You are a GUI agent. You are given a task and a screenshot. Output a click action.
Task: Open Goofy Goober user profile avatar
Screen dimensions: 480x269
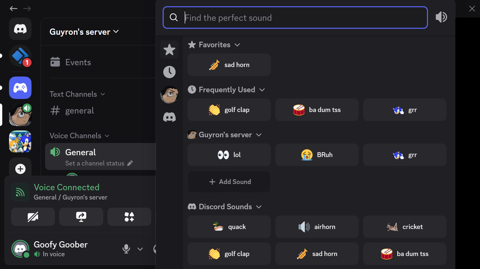coord(20,249)
